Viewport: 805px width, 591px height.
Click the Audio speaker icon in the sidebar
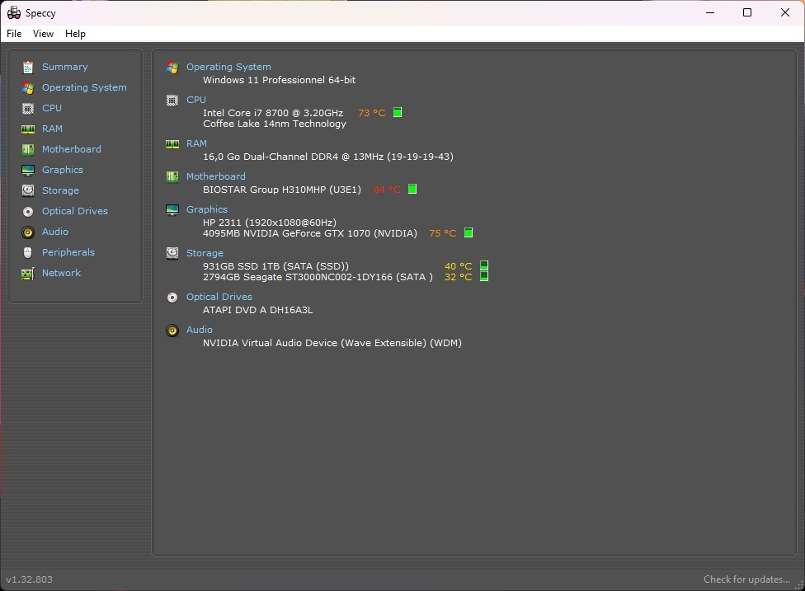pos(28,232)
